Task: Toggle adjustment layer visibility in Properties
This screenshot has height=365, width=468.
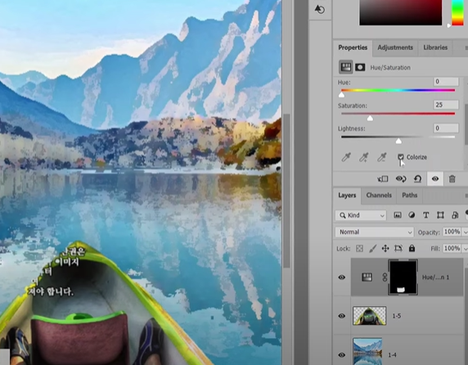Action: pos(435,178)
